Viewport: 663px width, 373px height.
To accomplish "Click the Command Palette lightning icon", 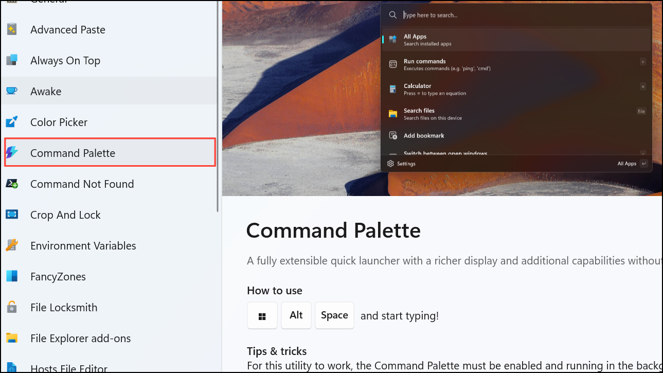I will 13,153.
